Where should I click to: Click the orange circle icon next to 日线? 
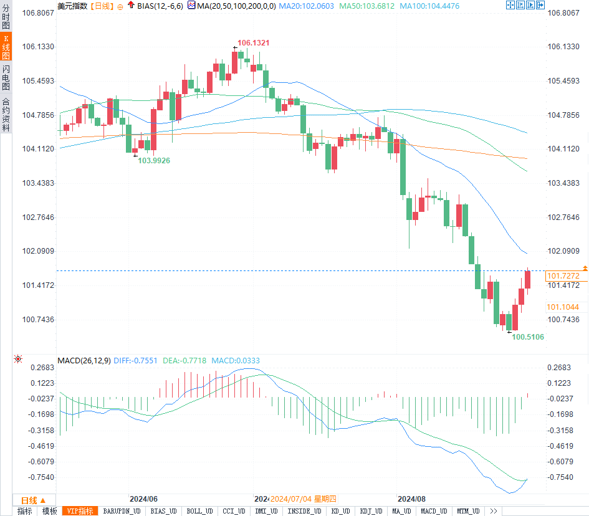120,7
